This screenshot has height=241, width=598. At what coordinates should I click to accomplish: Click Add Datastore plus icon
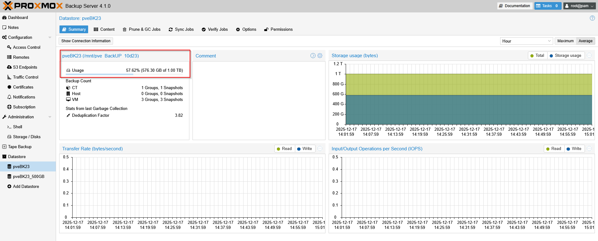9,186
